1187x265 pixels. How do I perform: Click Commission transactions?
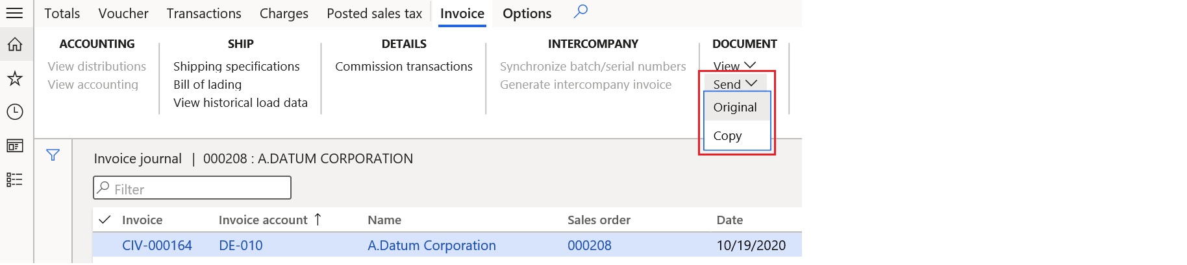point(404,66)
